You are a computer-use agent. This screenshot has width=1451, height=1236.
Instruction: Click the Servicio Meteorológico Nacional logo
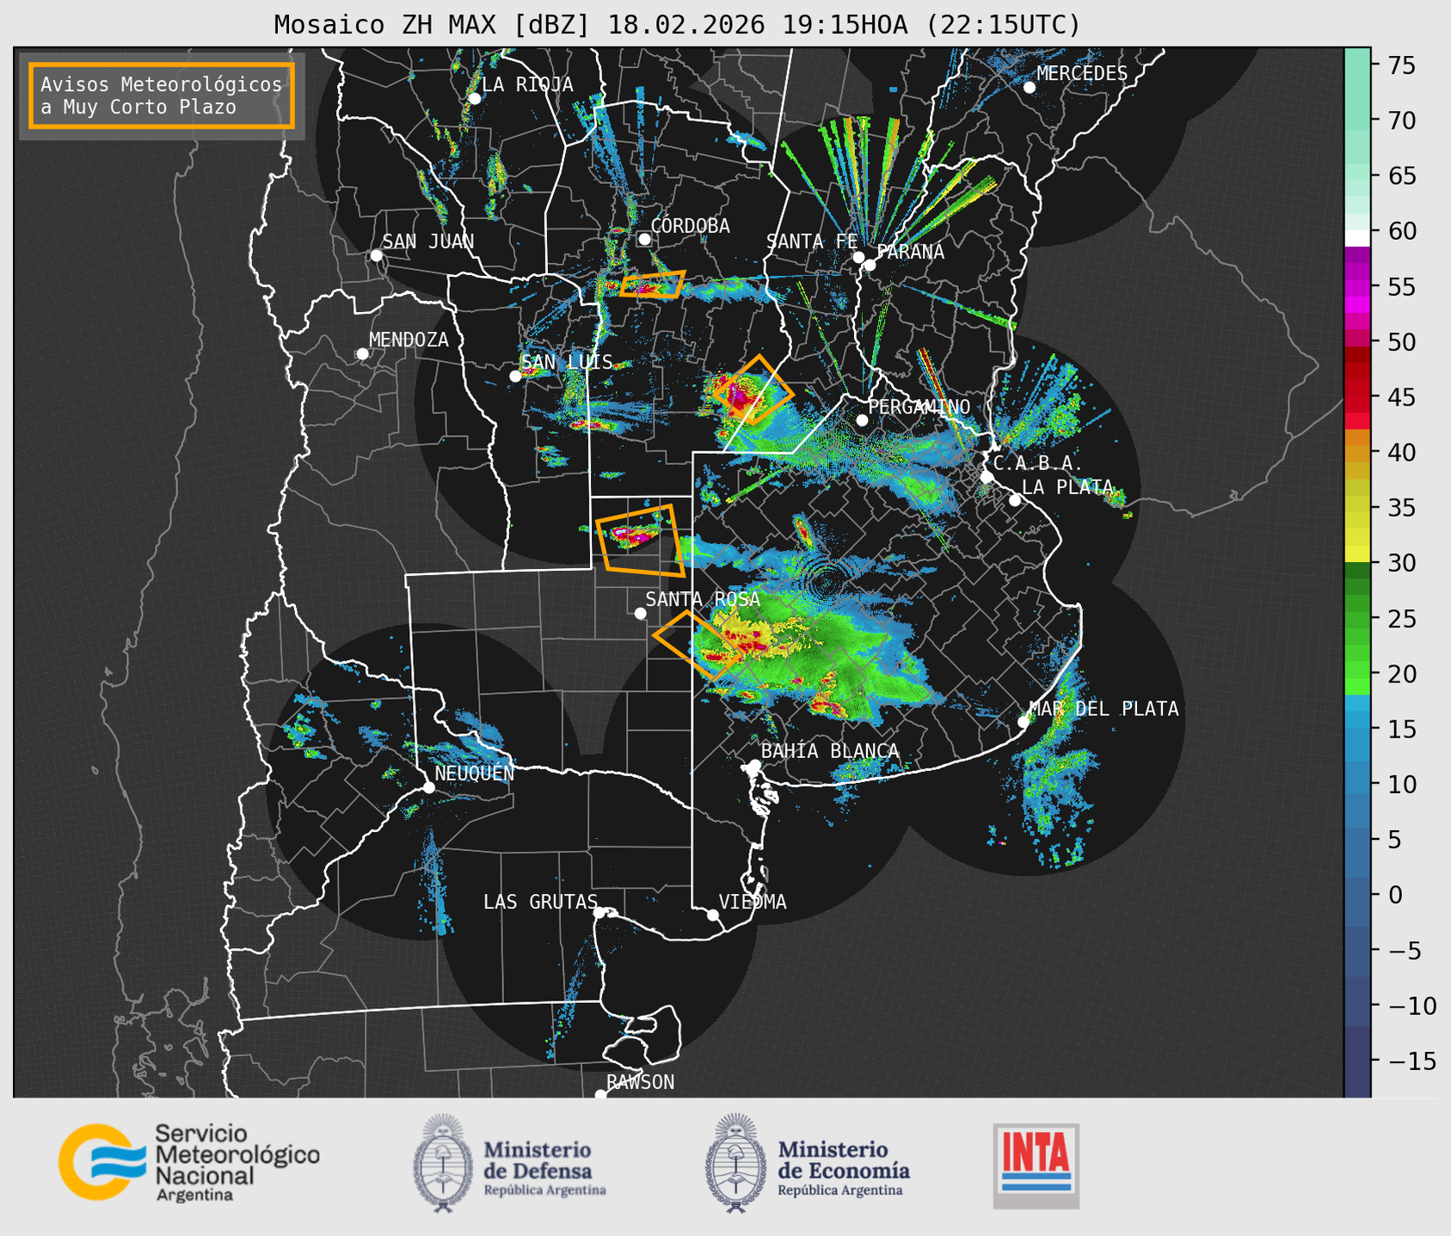coord(188,1162)
